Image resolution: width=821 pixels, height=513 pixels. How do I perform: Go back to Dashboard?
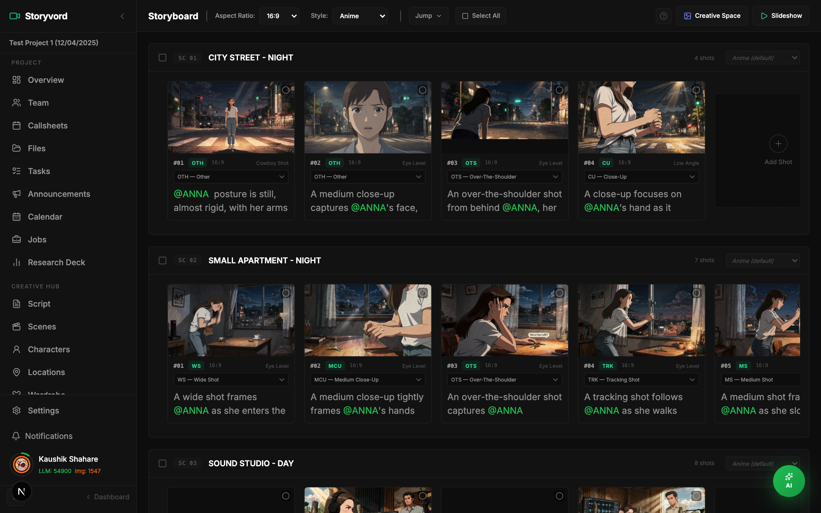point(108,497)
